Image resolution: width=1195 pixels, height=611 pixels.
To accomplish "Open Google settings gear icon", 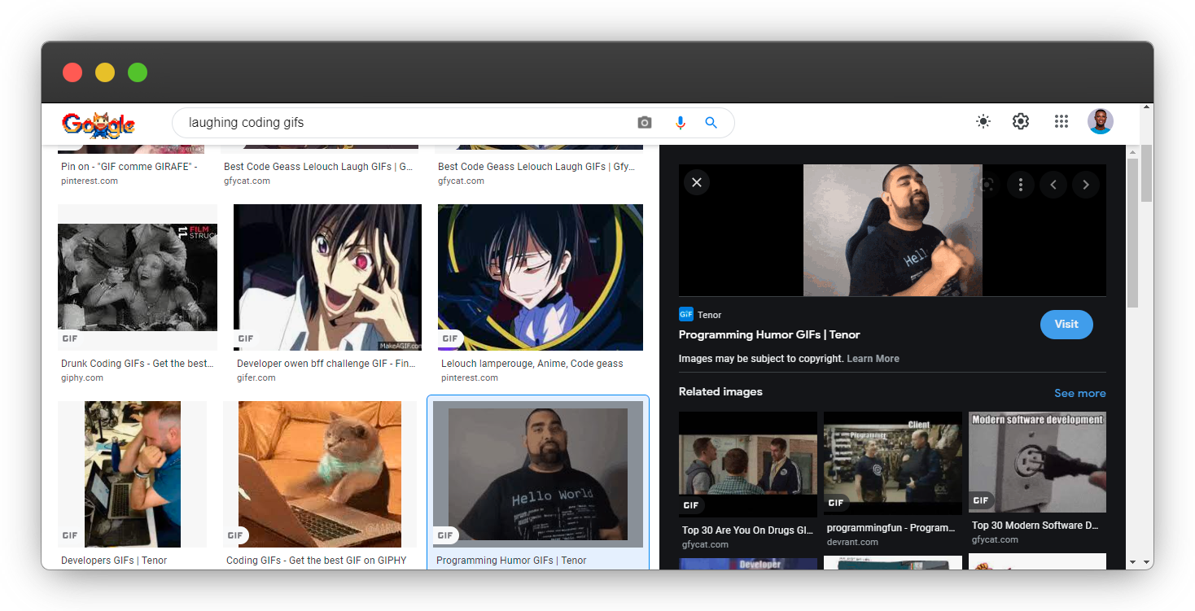I will point(1021,122).
